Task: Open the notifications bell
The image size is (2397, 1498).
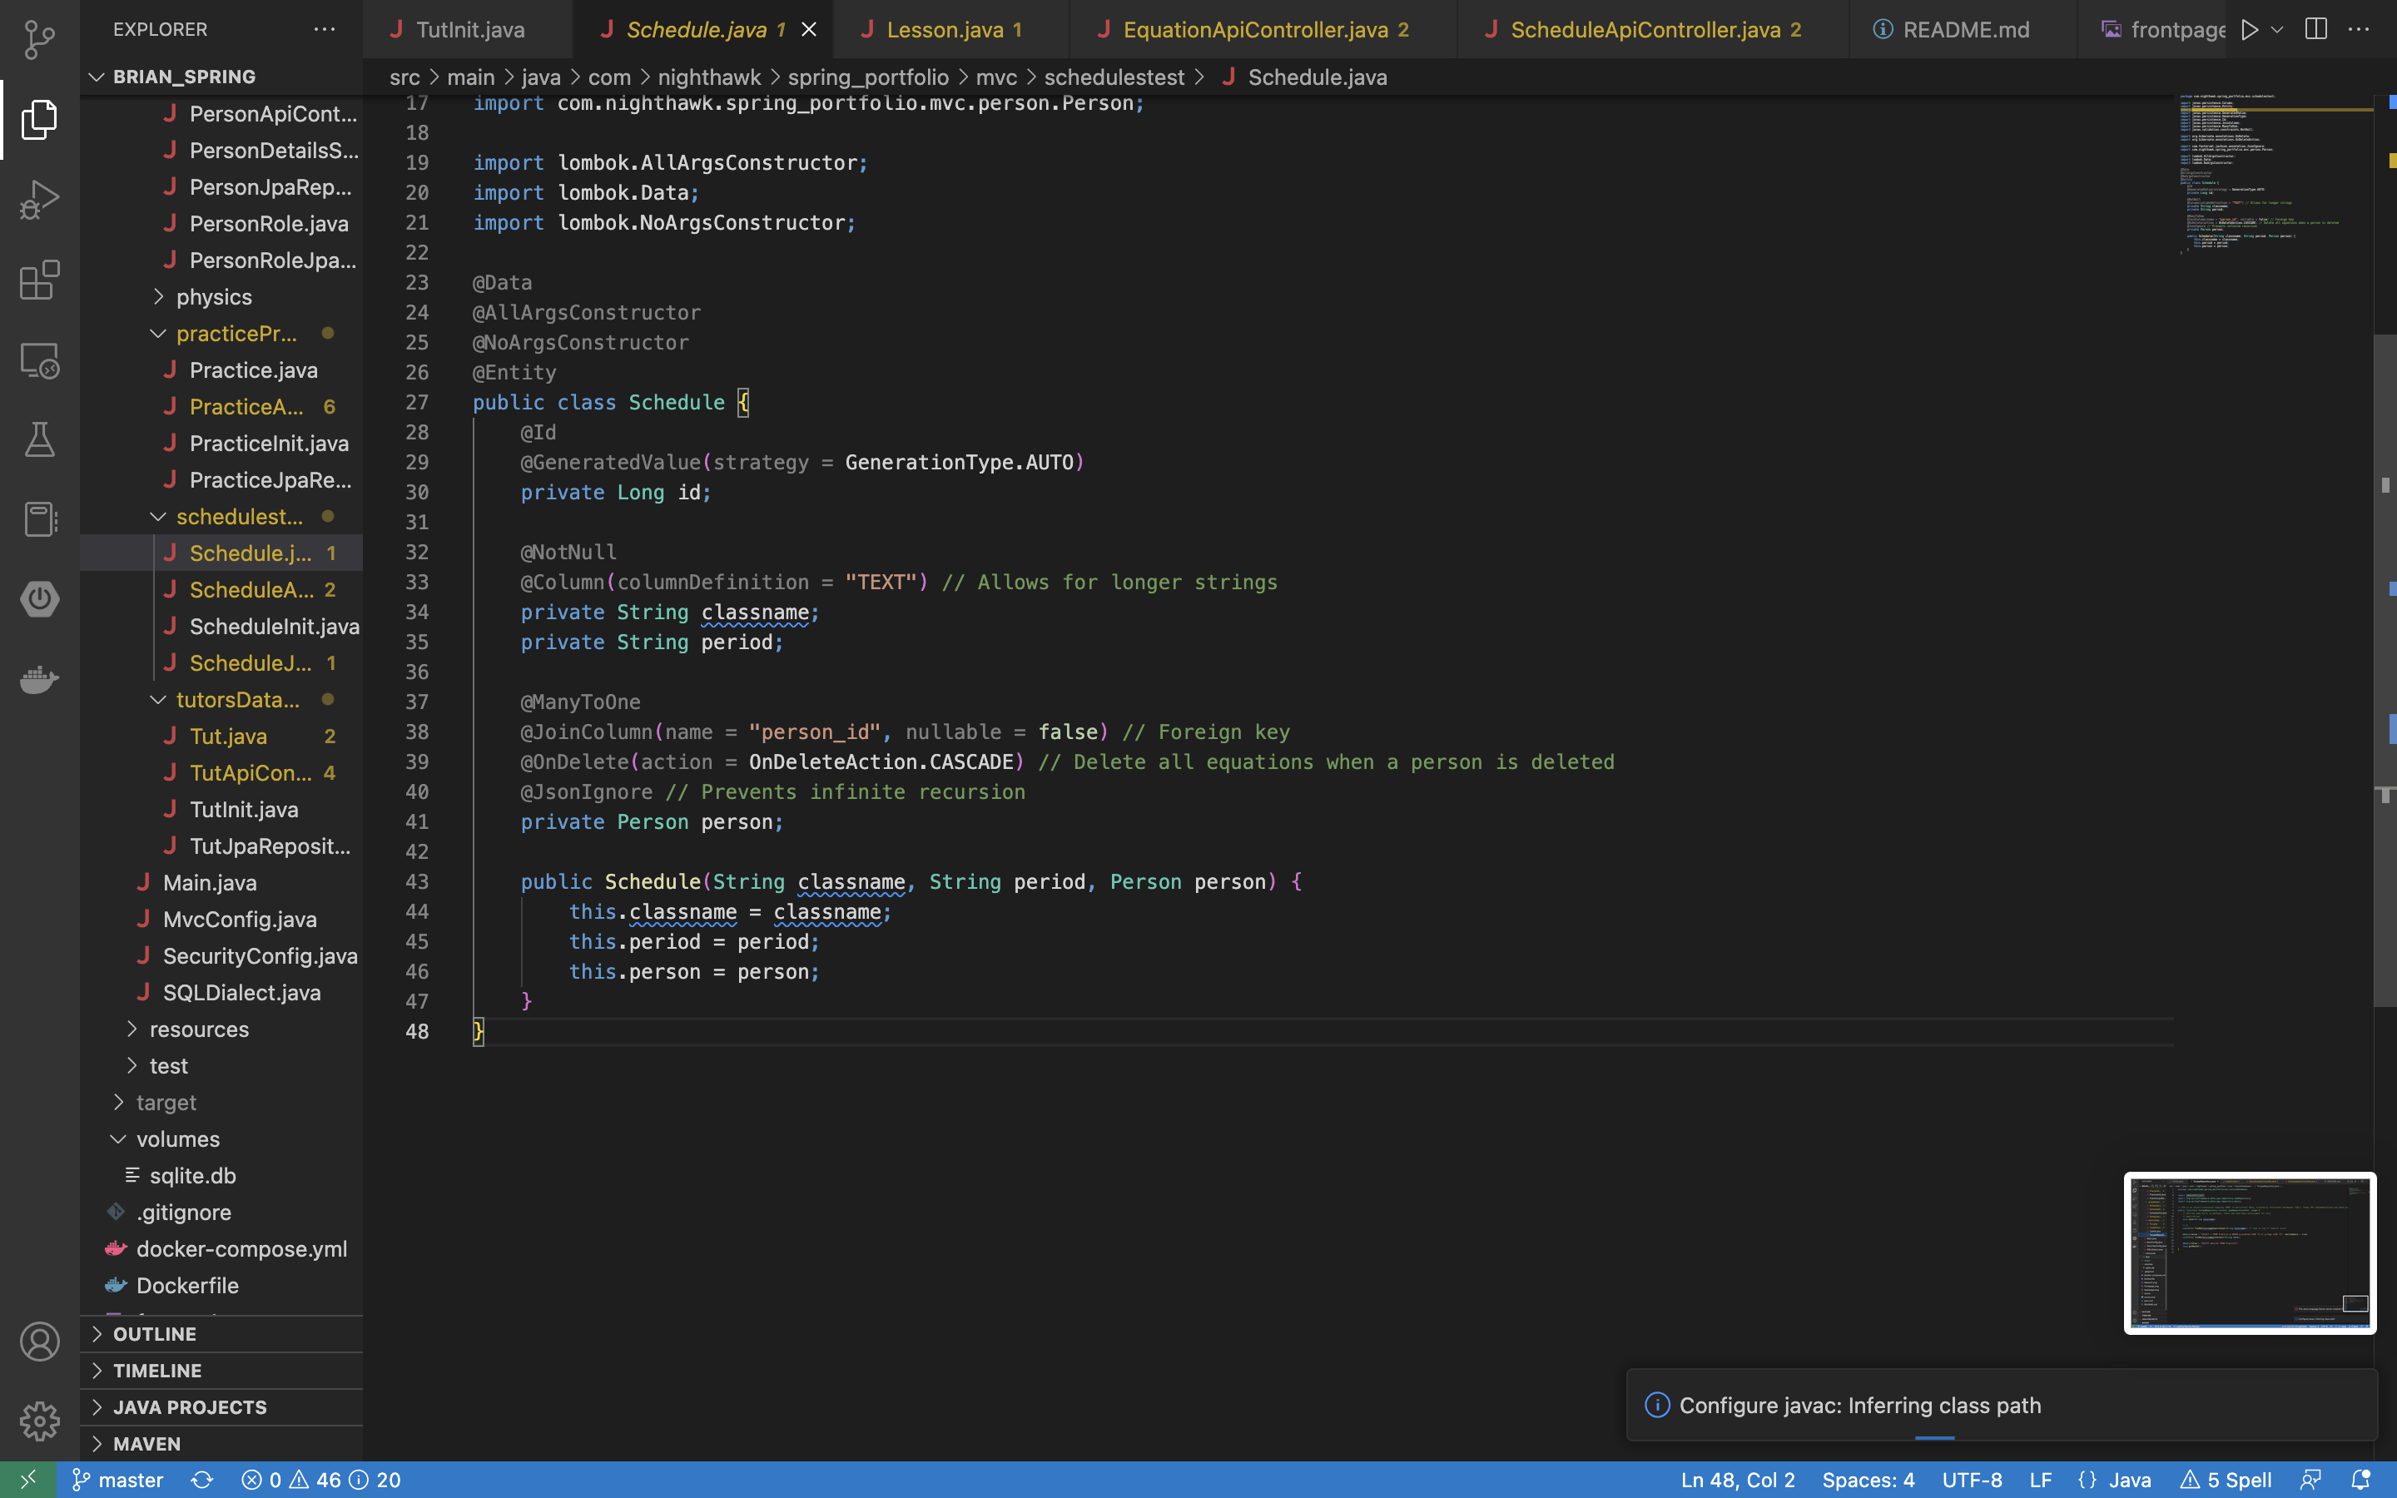Action: pos(2362,1479)
